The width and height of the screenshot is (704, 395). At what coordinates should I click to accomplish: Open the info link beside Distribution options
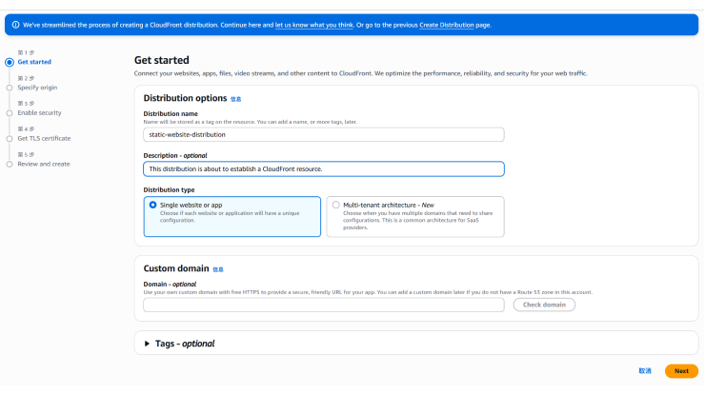[x=235, y=99]
